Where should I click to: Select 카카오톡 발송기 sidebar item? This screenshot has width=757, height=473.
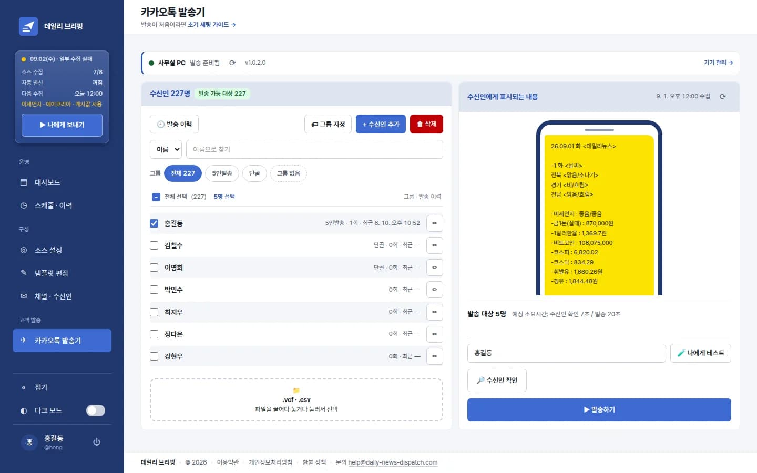pyautogui.click(x=62, y=341)
